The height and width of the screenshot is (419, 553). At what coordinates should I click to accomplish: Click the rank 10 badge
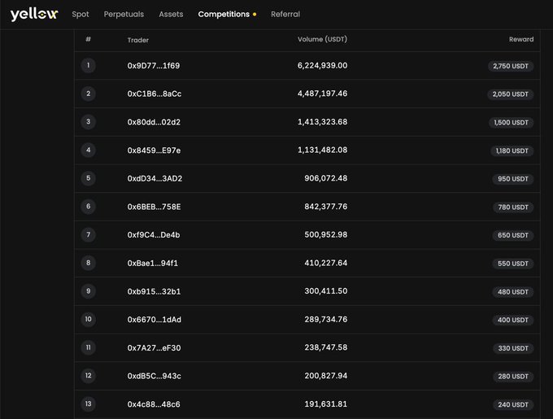(x=88, y=320)
